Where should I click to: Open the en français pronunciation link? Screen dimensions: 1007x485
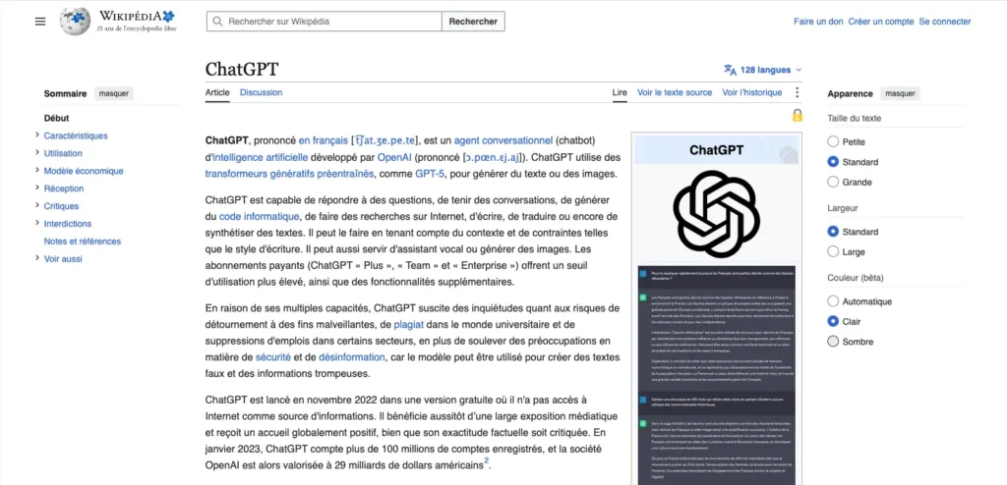coord(323,140)
